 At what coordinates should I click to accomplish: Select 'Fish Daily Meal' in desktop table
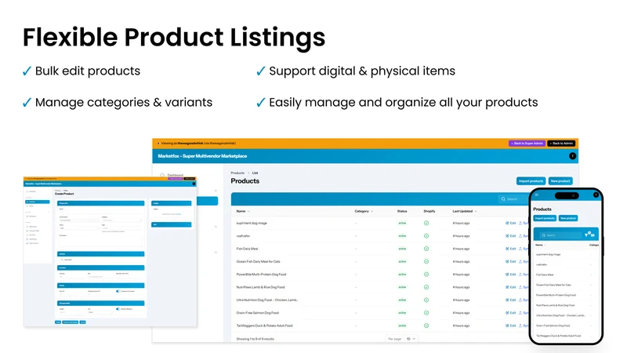pyautogui.click(x=247, y=249)
